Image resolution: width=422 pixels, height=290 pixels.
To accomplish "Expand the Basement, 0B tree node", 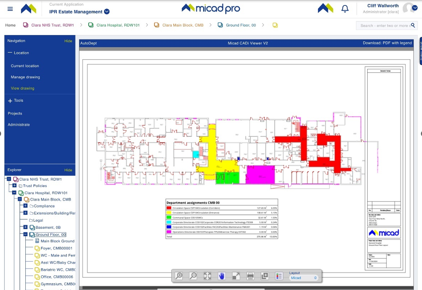I will pyautogui.click(x=25, y=227).
